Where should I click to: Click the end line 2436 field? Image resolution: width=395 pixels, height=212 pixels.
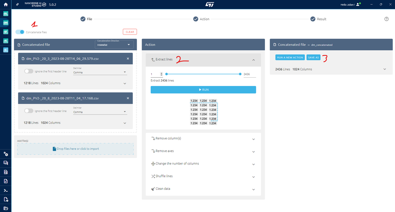249,74
